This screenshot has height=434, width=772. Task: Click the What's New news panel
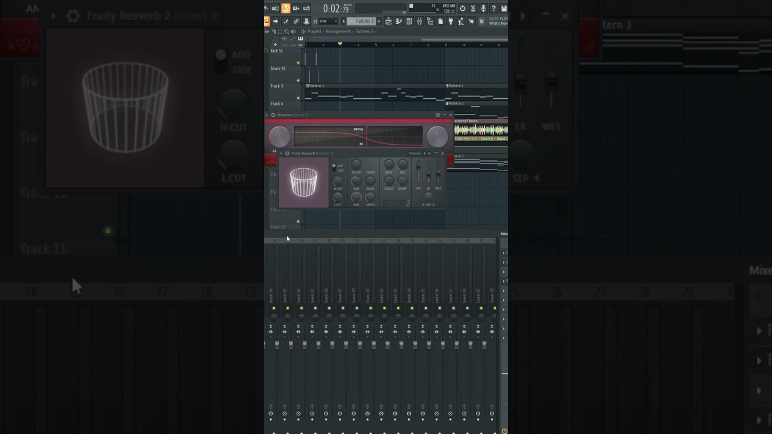(498, 22)
